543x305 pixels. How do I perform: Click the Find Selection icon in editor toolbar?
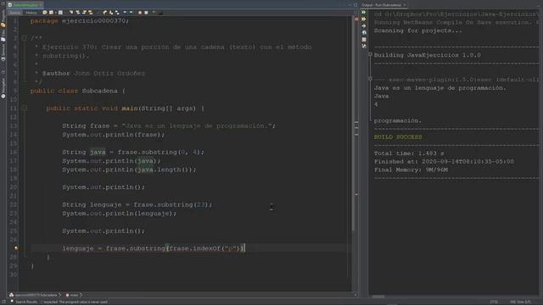71,13
